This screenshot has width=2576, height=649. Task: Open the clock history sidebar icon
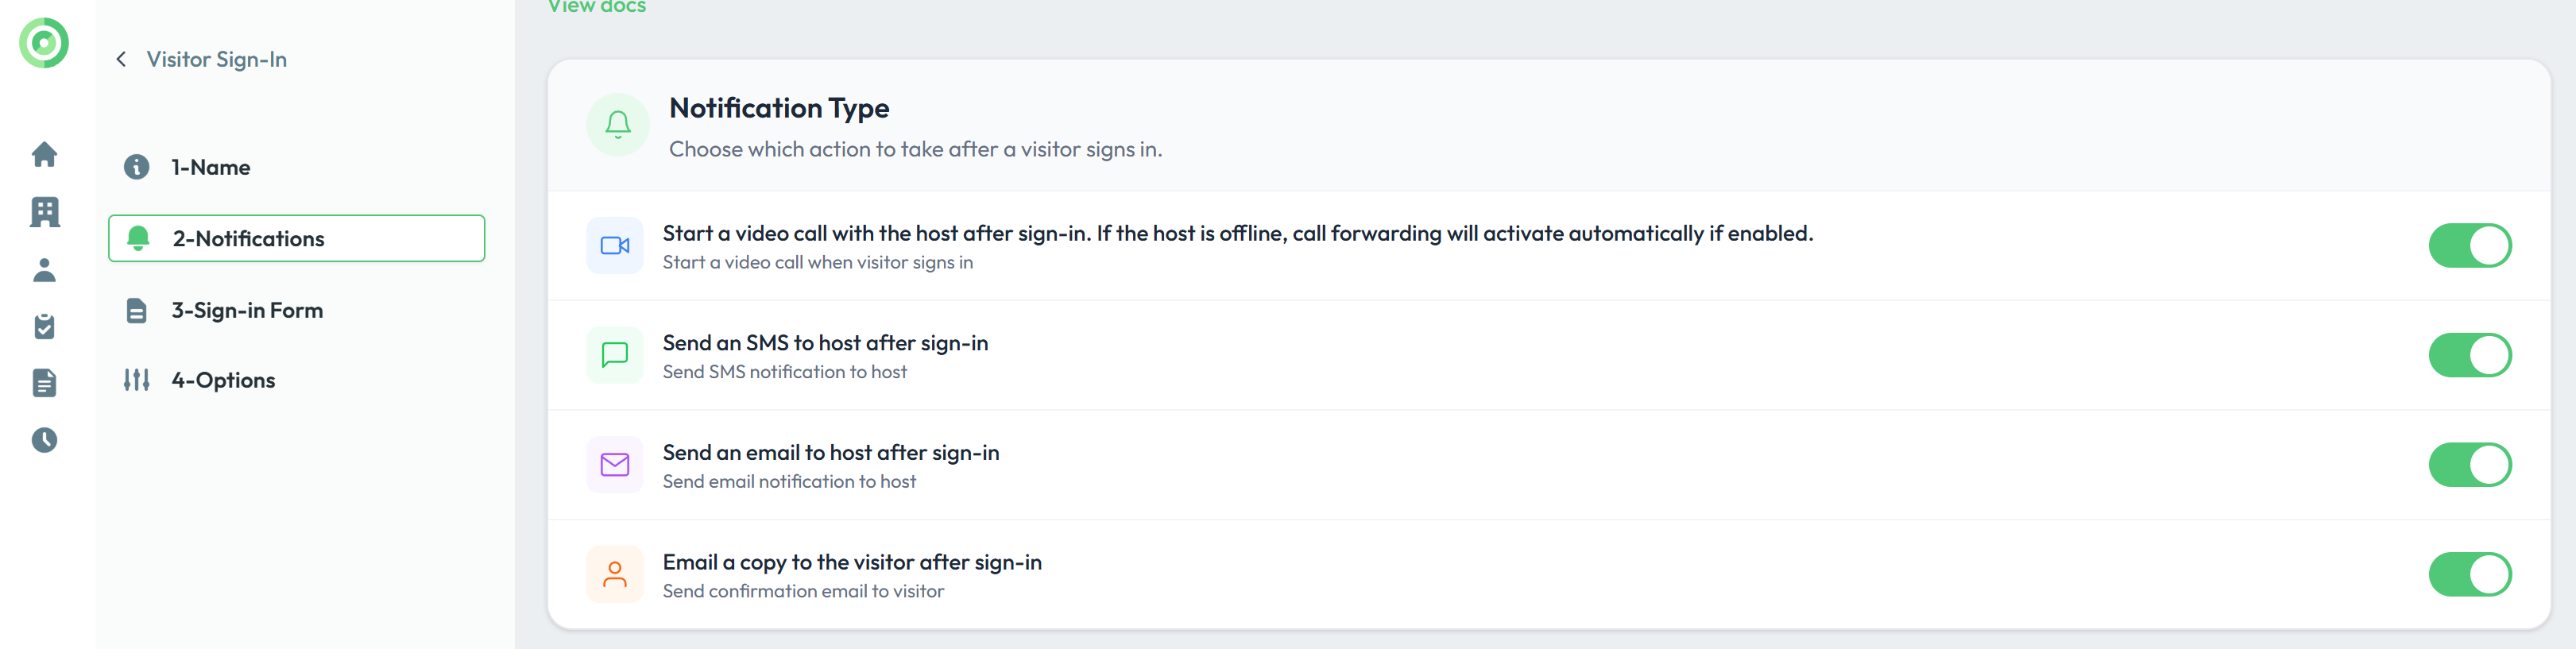(x=44, y=440)
